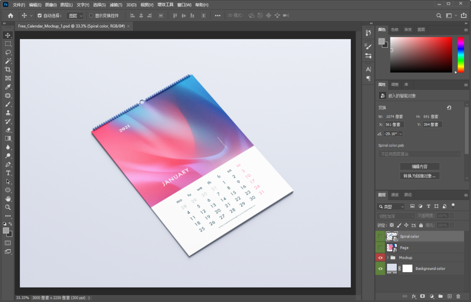Screen dimensions: 471x302
Task: Open the layer filter type dropdown
Action: tap(391, 207)
